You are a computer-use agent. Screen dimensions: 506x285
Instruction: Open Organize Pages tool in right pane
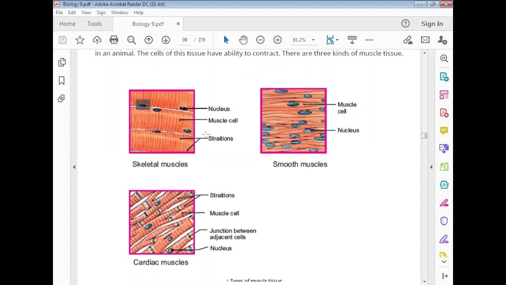[x=444, y=95]
